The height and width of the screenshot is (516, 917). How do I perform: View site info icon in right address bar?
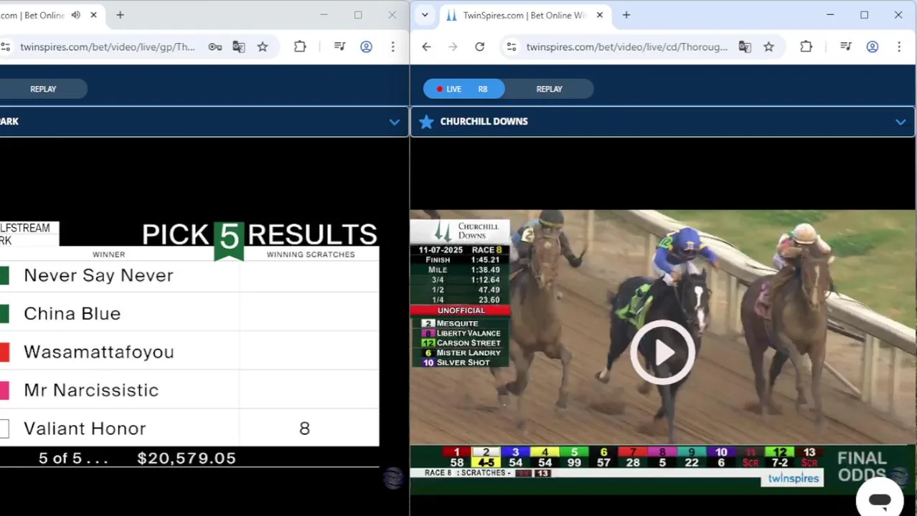(511, 47)
